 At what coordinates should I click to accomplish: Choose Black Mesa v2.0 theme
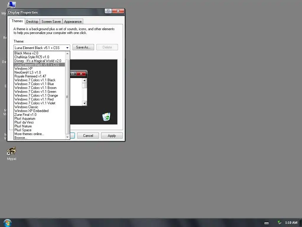[x=40, y=53]
